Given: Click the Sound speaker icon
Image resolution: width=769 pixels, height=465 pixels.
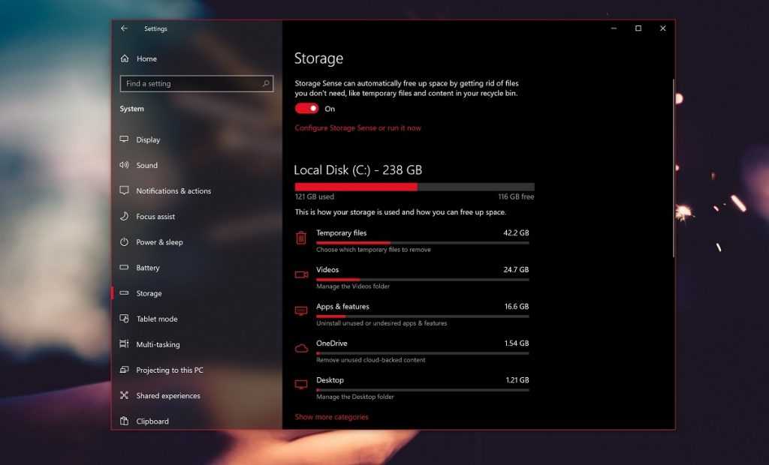Looking at the screenshot, I should coord(125,165).
